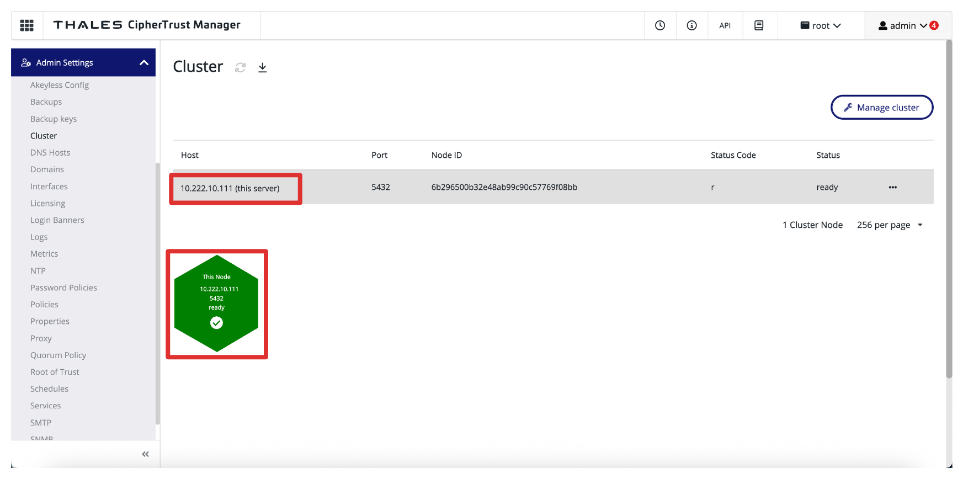Click the 10.222.10.111 host entry
This screenshot has width=963, height=479.
coord(230,188)
